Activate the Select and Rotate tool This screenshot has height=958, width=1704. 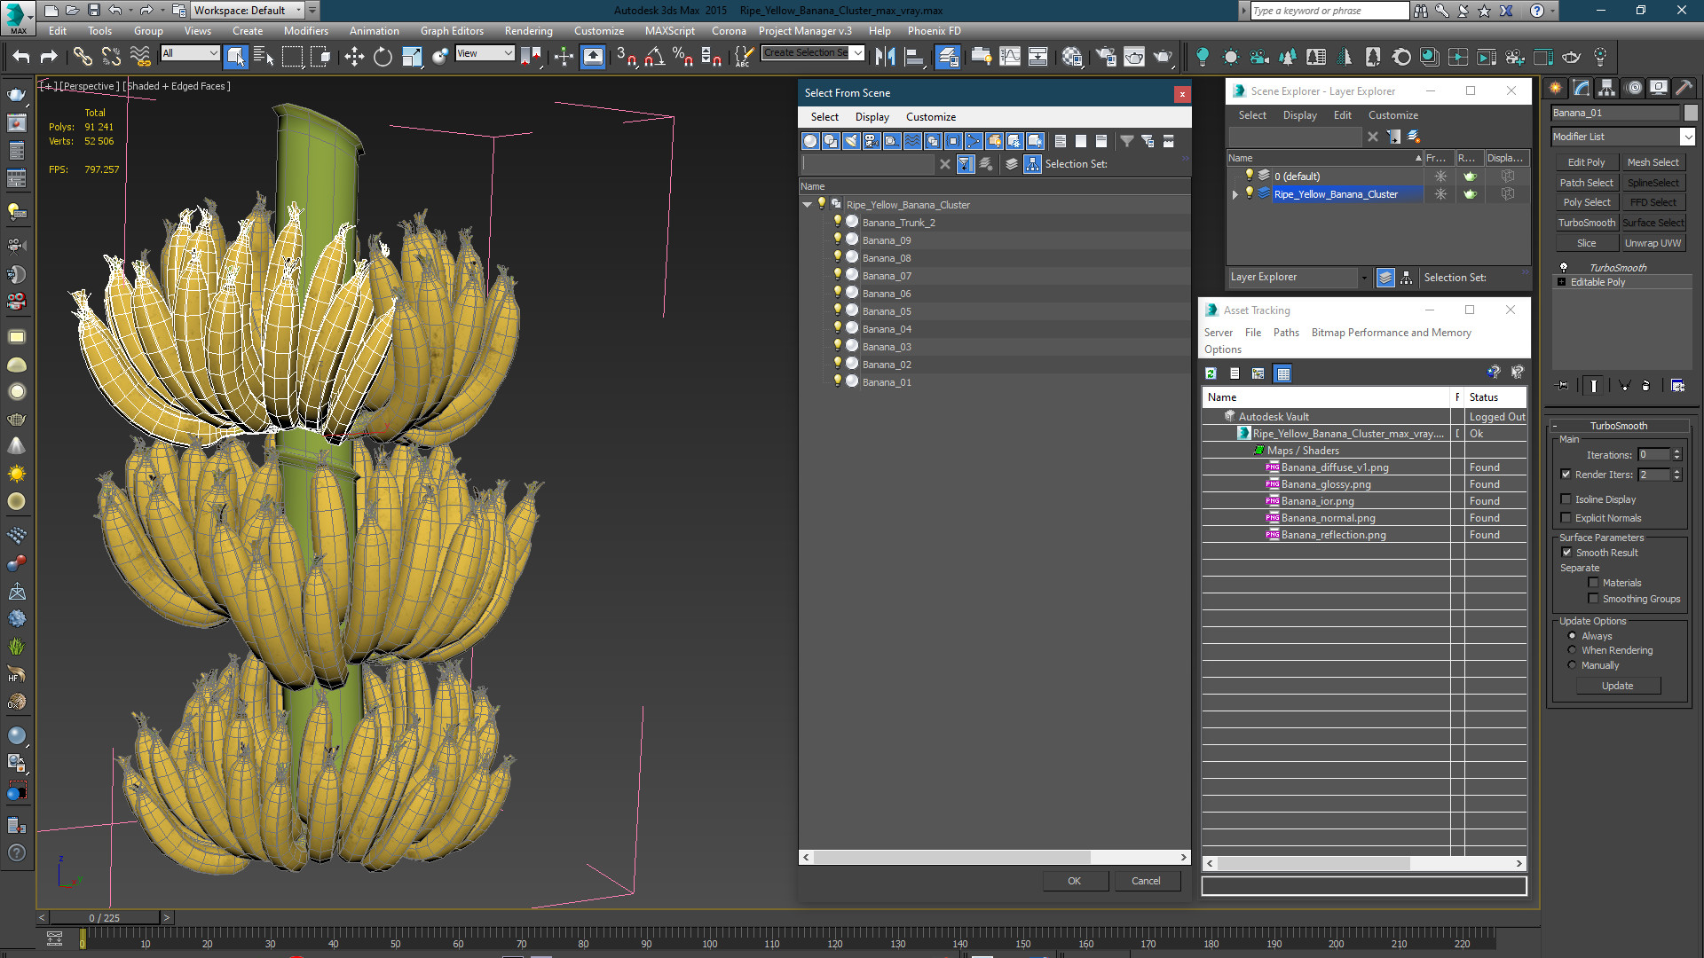[383, 57]
